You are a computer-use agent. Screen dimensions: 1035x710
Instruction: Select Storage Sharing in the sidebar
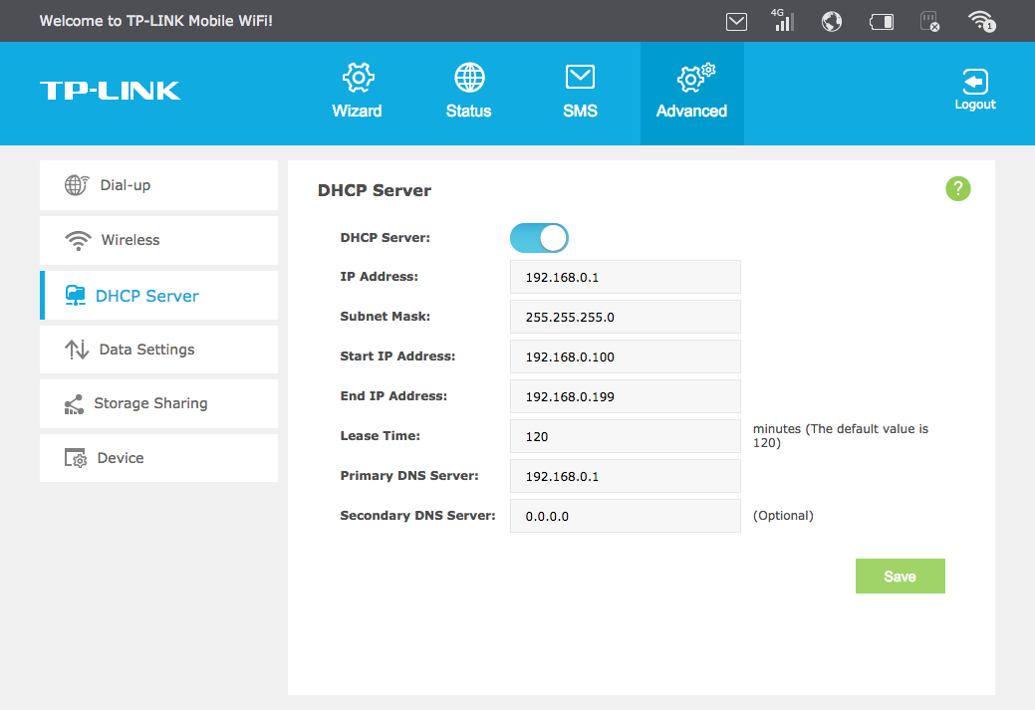[x=158, y=403]
